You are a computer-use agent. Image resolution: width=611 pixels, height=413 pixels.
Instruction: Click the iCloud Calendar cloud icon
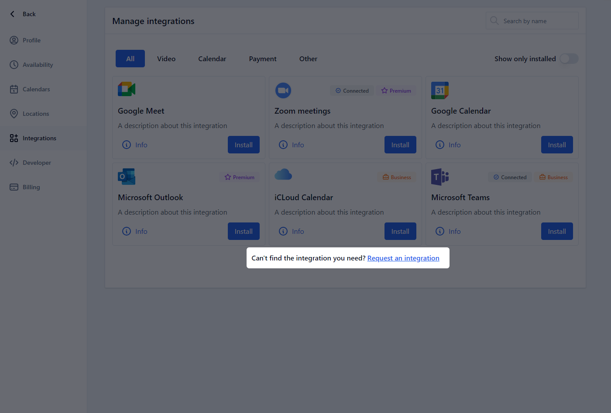283,174
